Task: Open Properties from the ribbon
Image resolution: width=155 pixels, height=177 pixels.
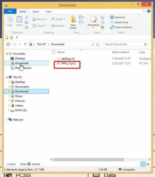Action: coord(93,22)
